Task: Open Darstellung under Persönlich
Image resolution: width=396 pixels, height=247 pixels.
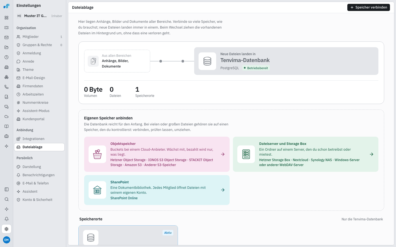Action: pyautogui.click(x=39, y=167)
